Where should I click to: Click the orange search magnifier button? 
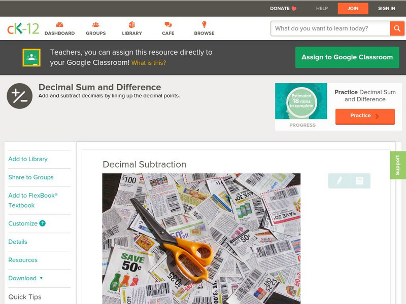coord(397,28)
